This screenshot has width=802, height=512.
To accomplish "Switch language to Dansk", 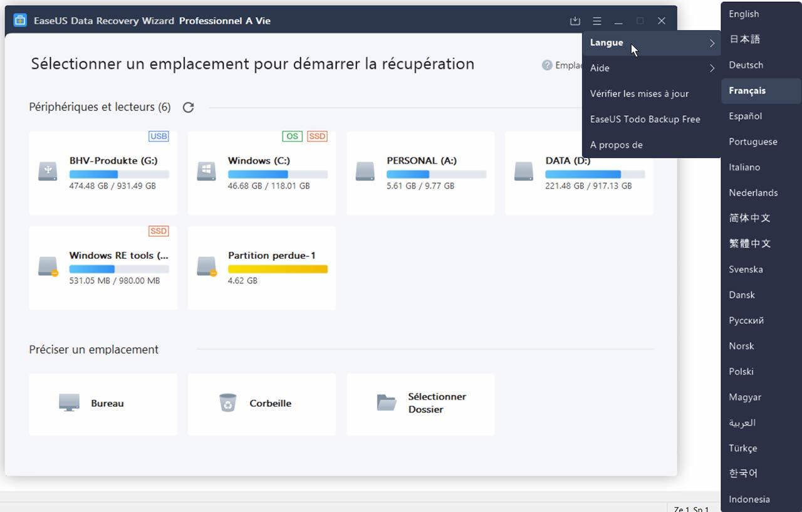I will 761,295.
